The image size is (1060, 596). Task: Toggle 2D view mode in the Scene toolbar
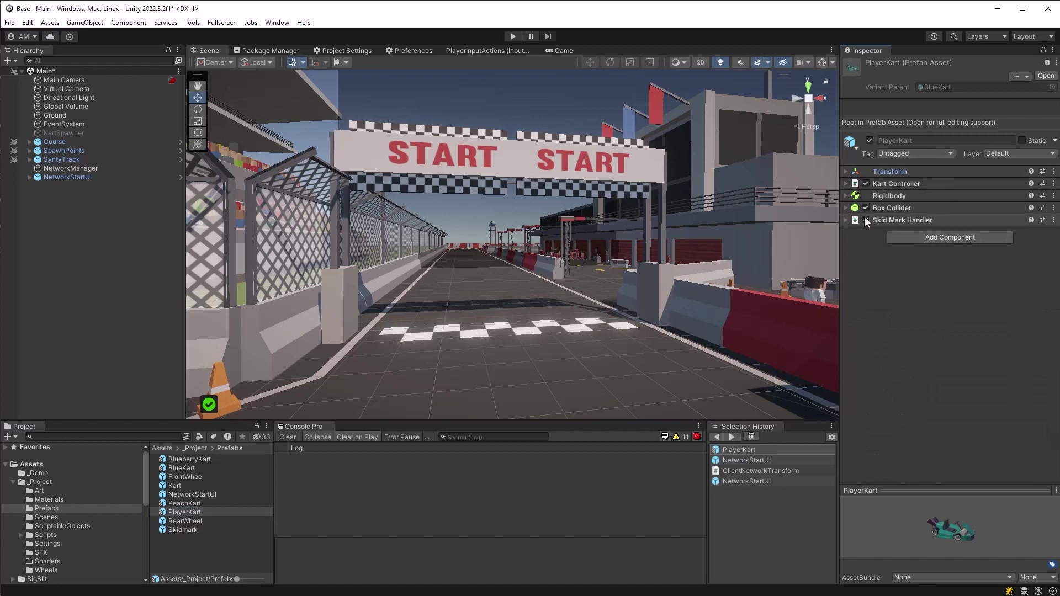click(700, 62)
